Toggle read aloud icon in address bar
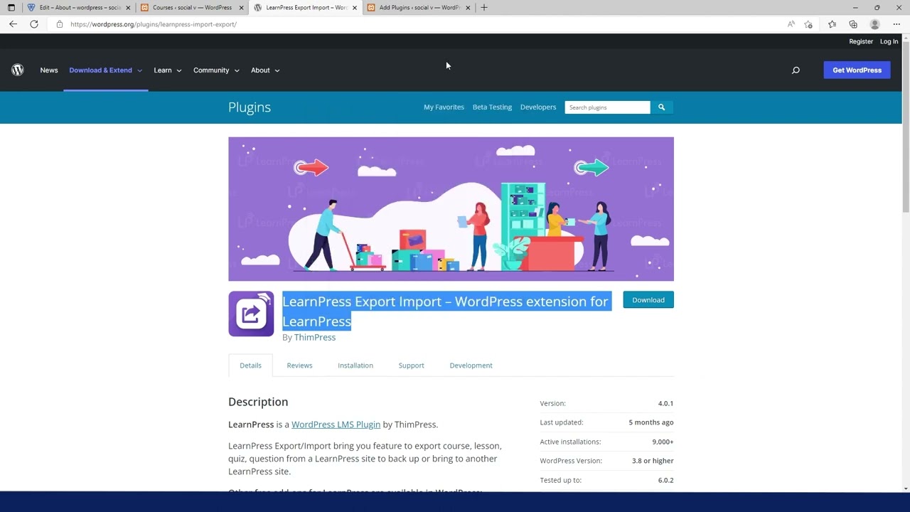This screenshot has height=512, width=910. (x=791, y=24)
